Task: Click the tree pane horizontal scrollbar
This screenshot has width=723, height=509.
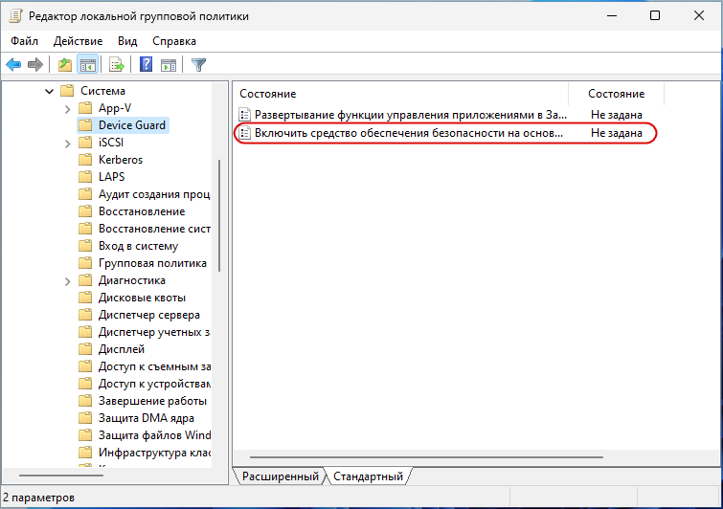Action: [x=61, y=475]
